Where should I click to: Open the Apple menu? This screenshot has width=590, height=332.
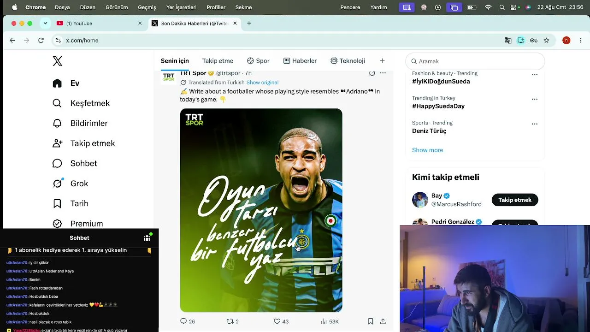tap(15, 7)
